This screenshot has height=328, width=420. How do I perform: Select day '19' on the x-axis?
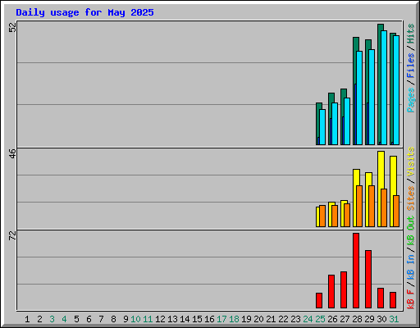(x=246, y=319)
